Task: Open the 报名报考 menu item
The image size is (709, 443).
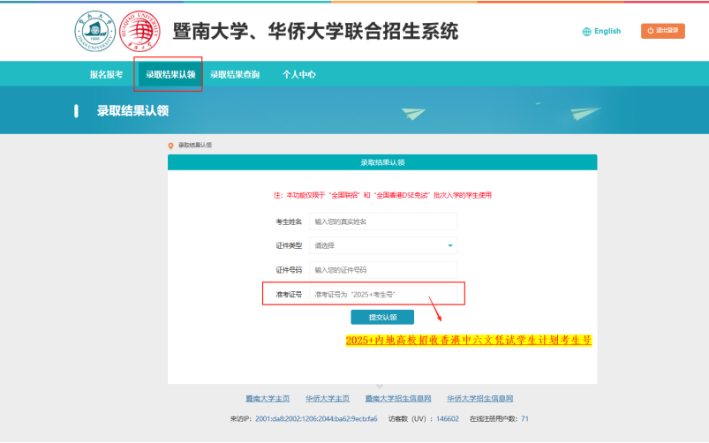Action: [106, 75]
